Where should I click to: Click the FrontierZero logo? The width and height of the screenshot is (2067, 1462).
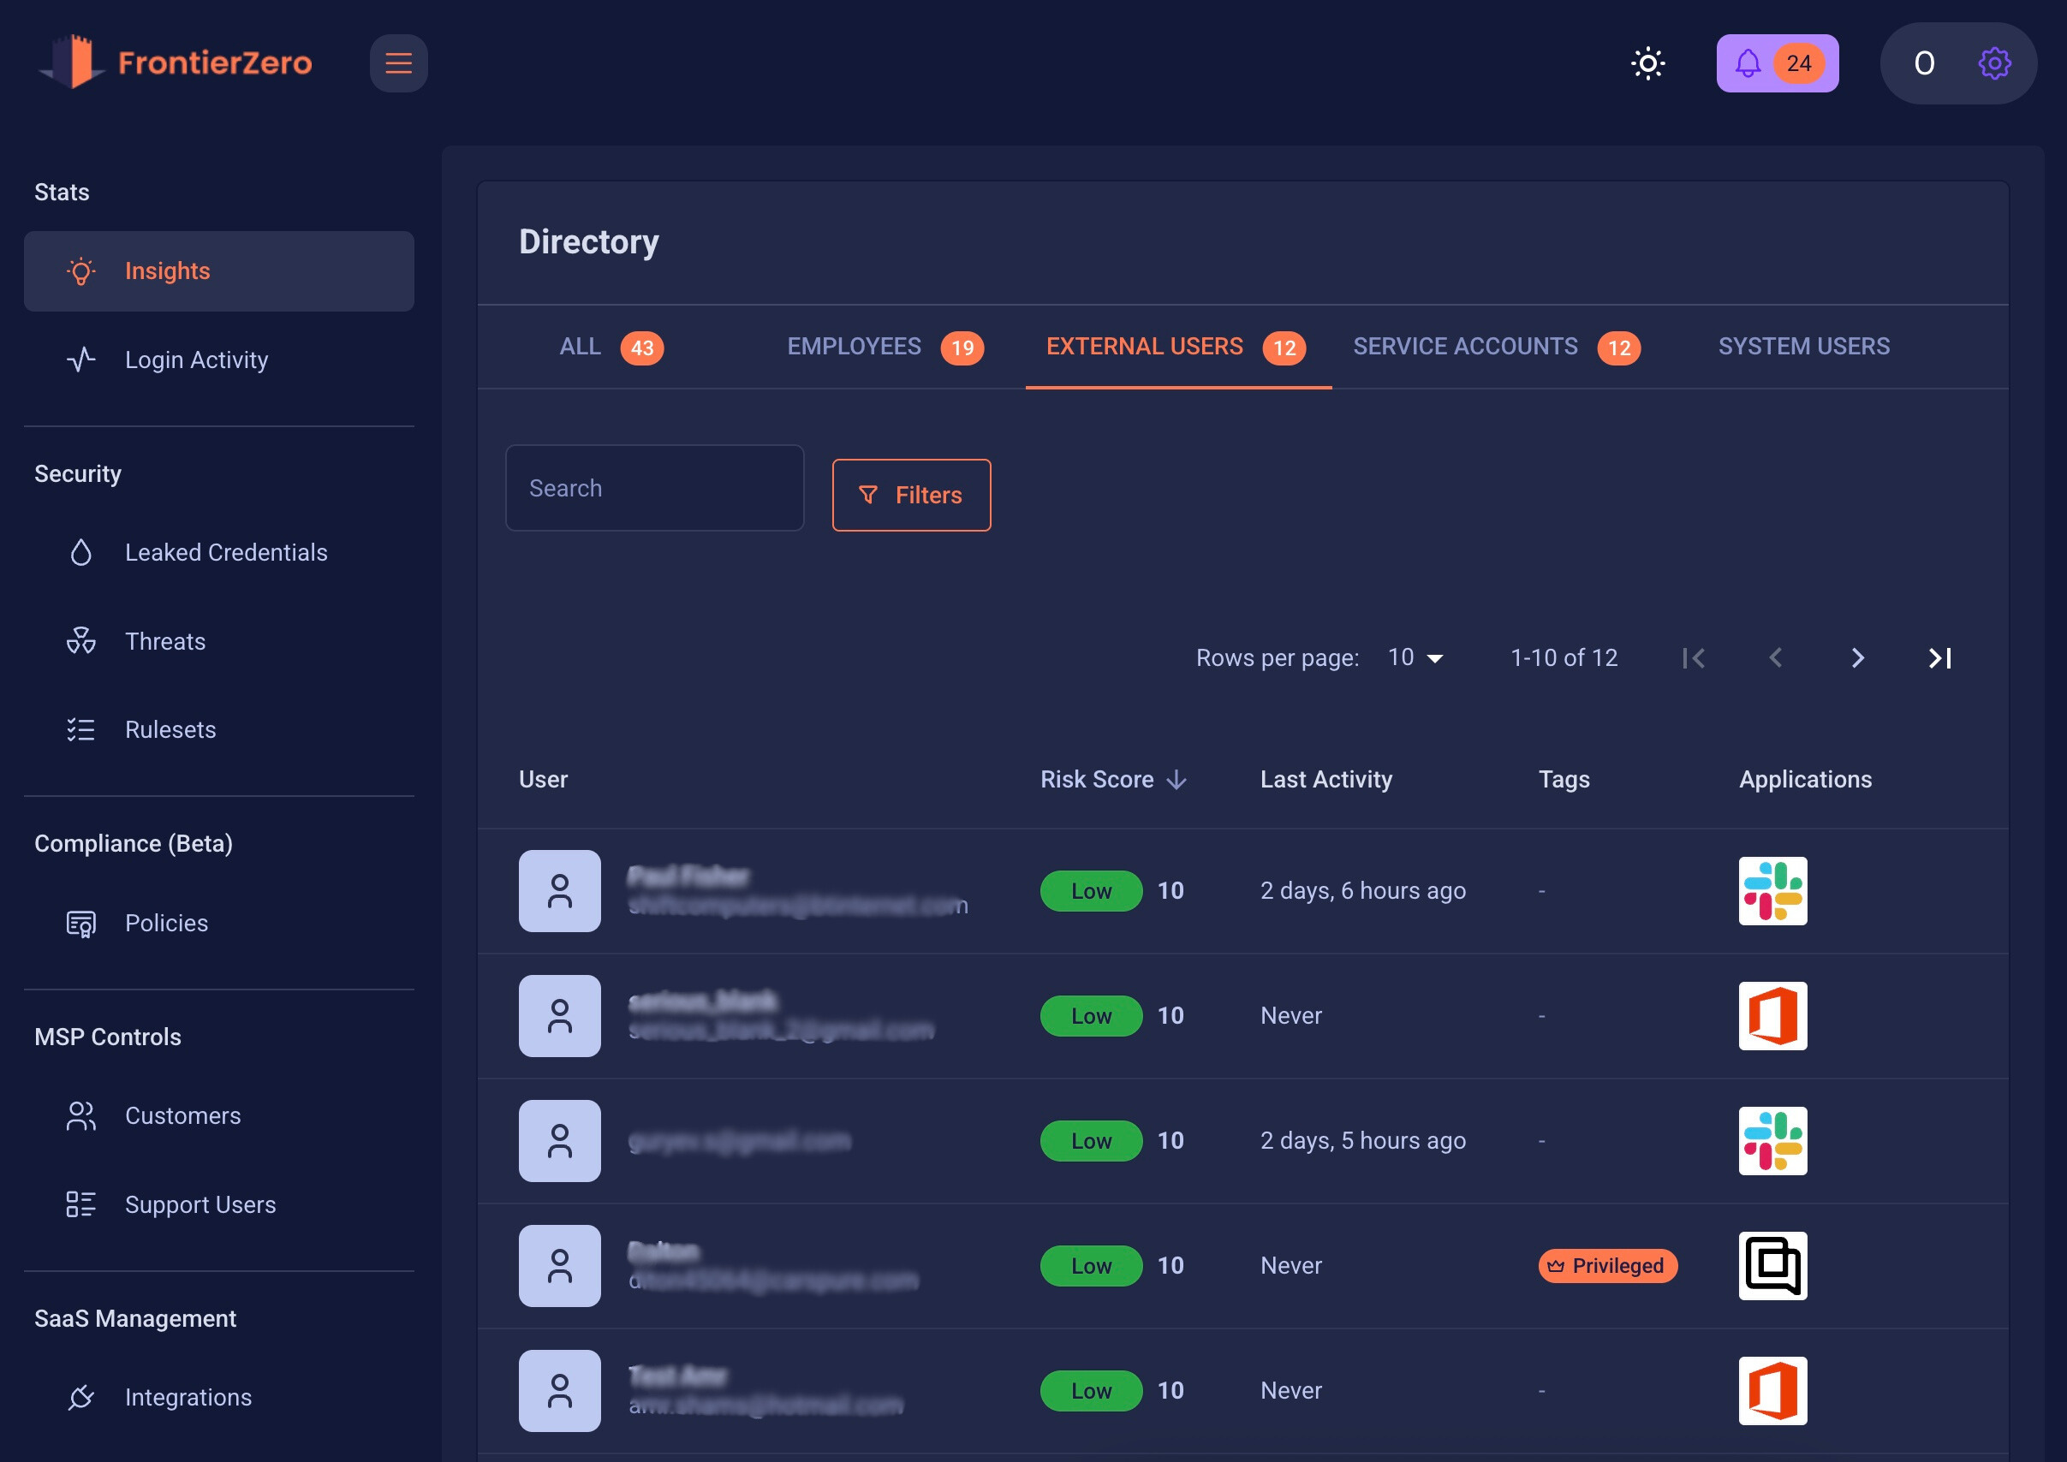coord(176,63)
